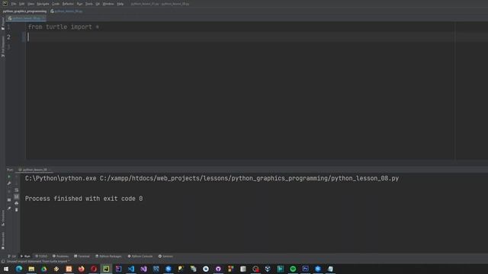The image size is (488, 274).
Task: Open the Run menu
Action: coord(79,4)
